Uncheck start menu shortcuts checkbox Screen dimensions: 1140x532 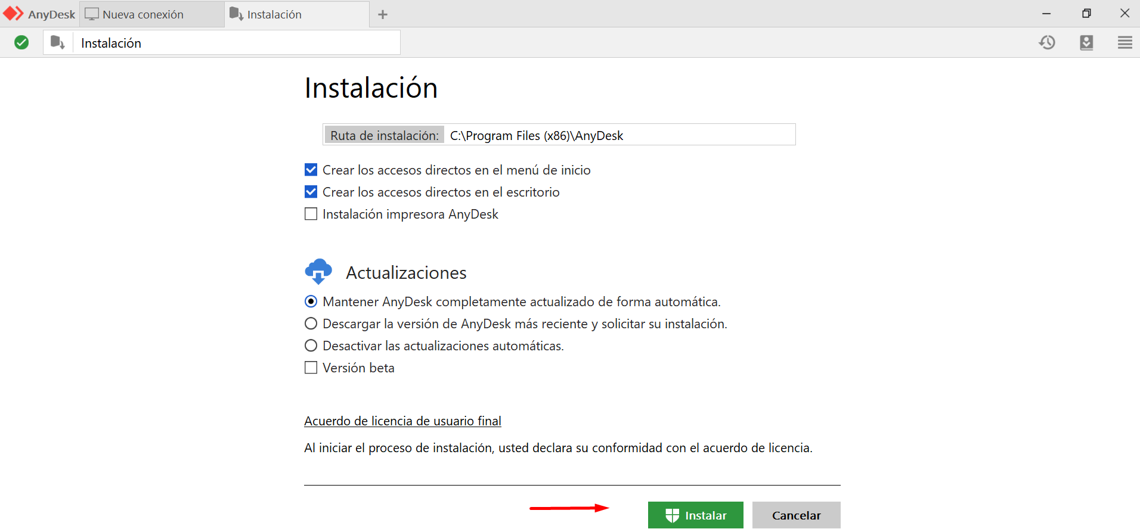tap(311, 170)
